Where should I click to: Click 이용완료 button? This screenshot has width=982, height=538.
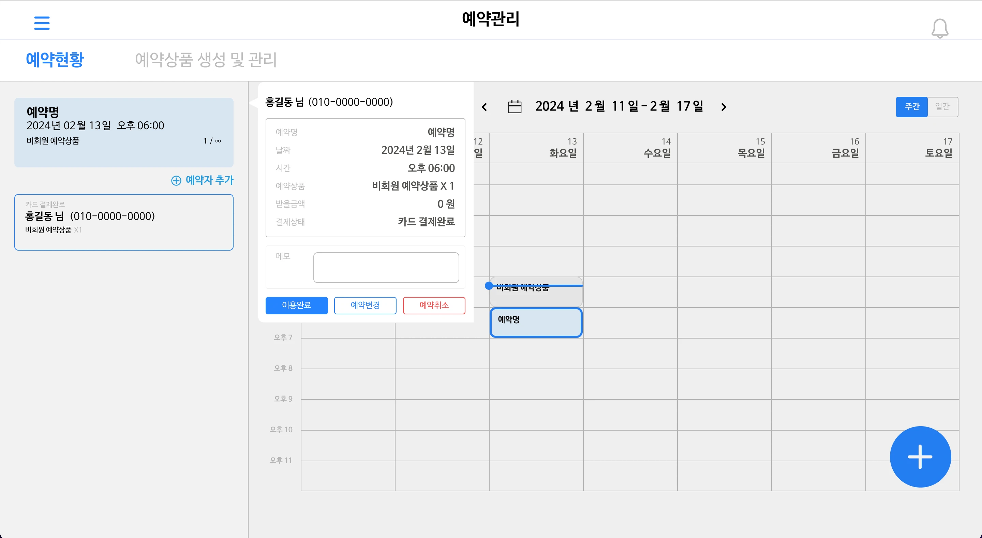coord(297,305)
